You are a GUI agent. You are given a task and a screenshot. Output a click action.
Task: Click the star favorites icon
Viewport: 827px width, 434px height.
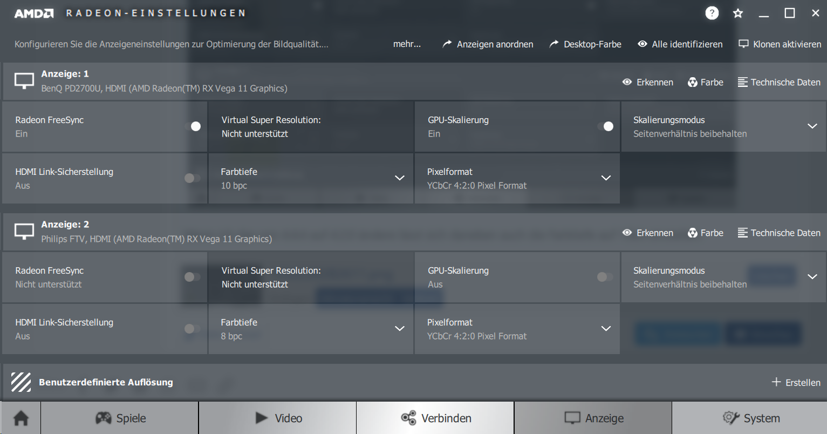coord(738,13)
